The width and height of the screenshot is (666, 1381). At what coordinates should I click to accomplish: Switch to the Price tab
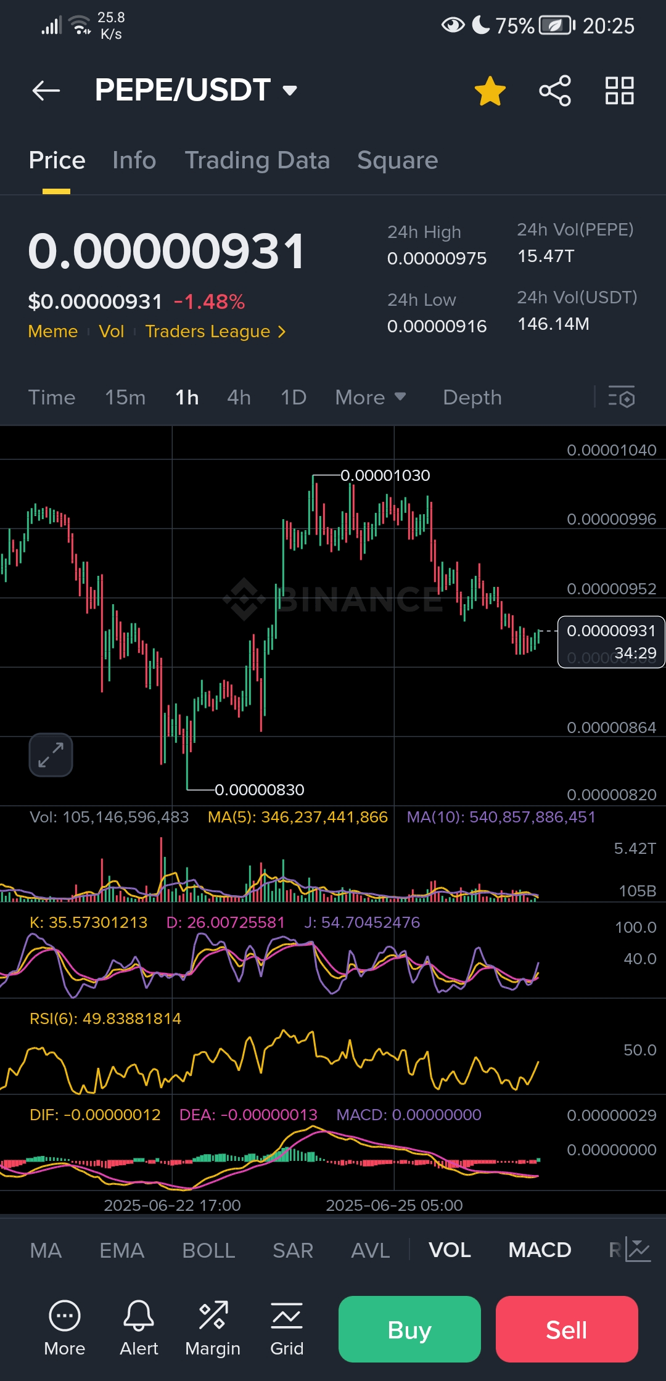click(x=57, y=160)
